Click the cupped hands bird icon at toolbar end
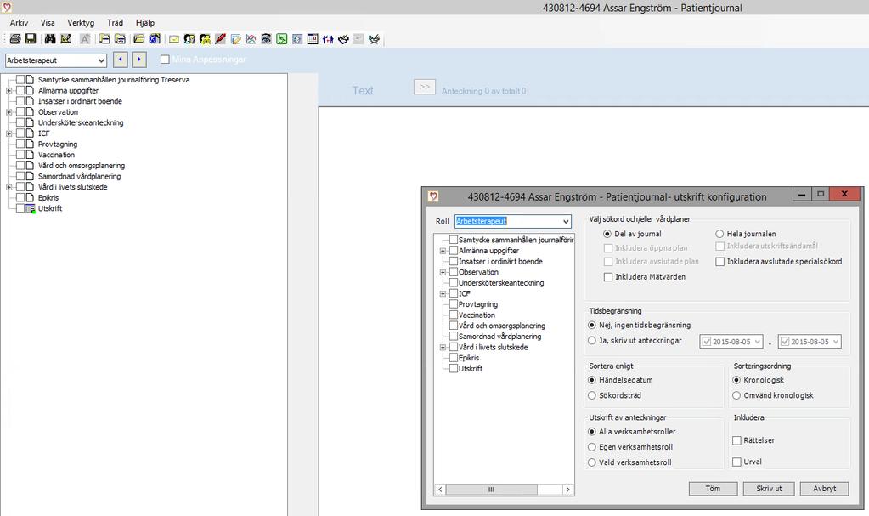The image size is (869, 516). click(374, 39)
